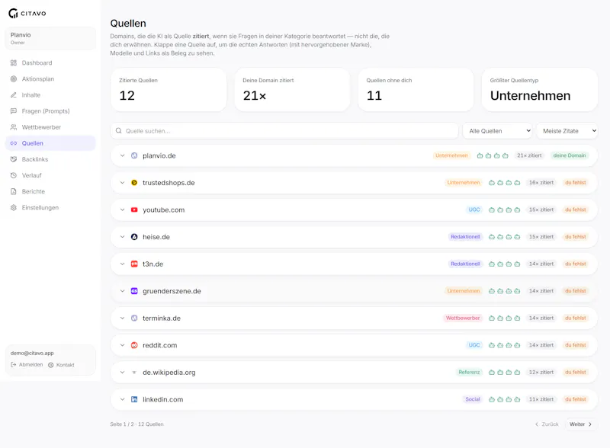Screen dimensions: 610x448
Task: Click the Quellen link icon
Action: [14, 143]
